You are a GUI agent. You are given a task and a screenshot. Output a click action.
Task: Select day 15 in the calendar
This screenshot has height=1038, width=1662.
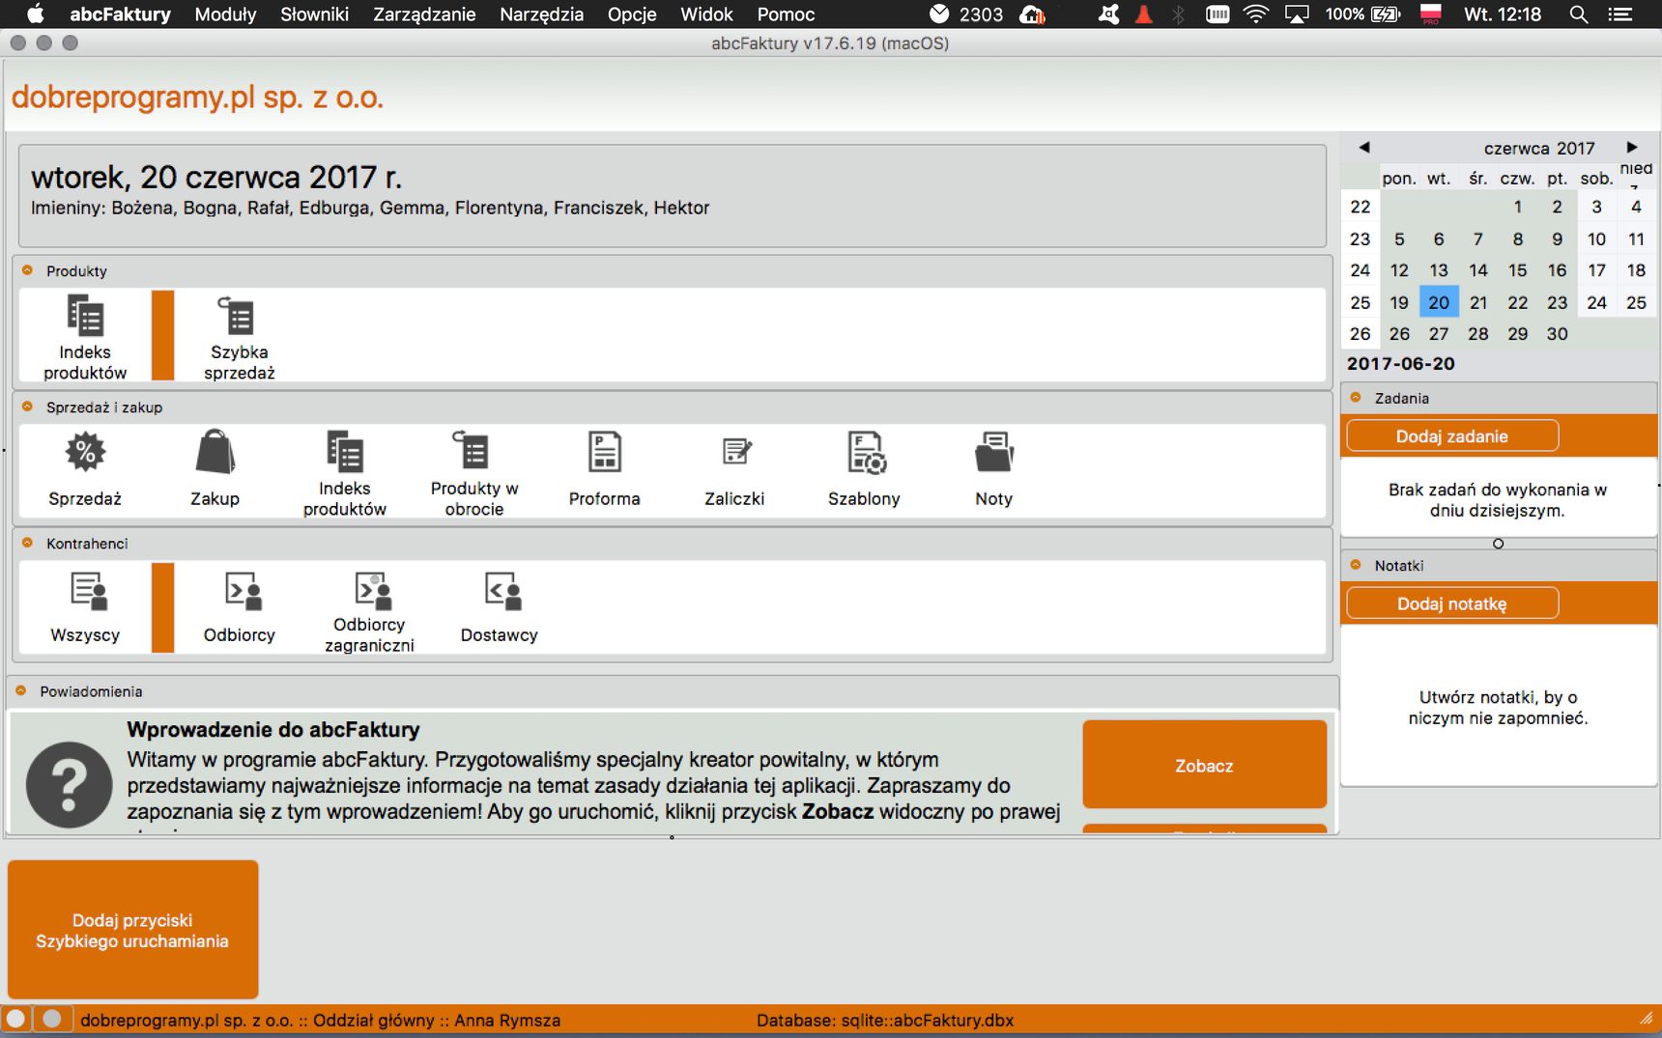pyautogui.click(x=1518, y=270)
